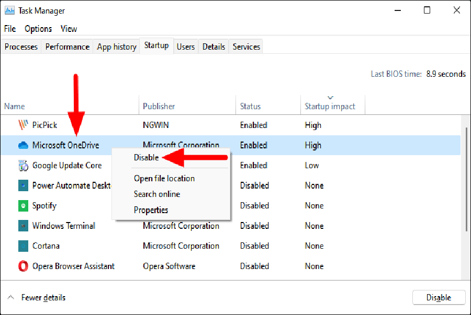471x315 pixels.
Task: Click the Cortana app icon
Action: tap(23, 246)
